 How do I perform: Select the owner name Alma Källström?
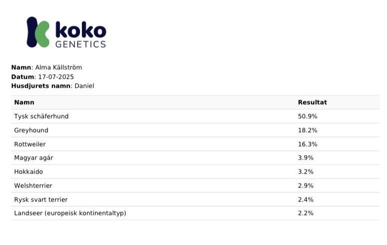58,67
